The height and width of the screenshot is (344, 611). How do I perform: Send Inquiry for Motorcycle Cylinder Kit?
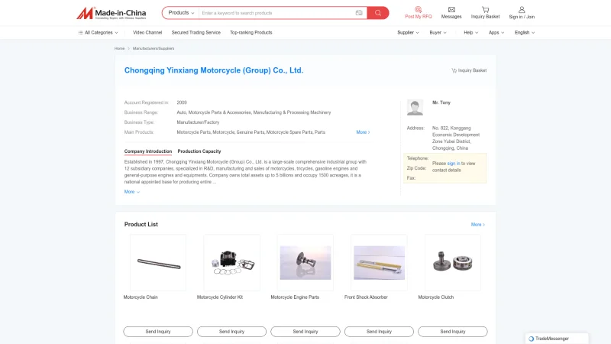[232, 332]
